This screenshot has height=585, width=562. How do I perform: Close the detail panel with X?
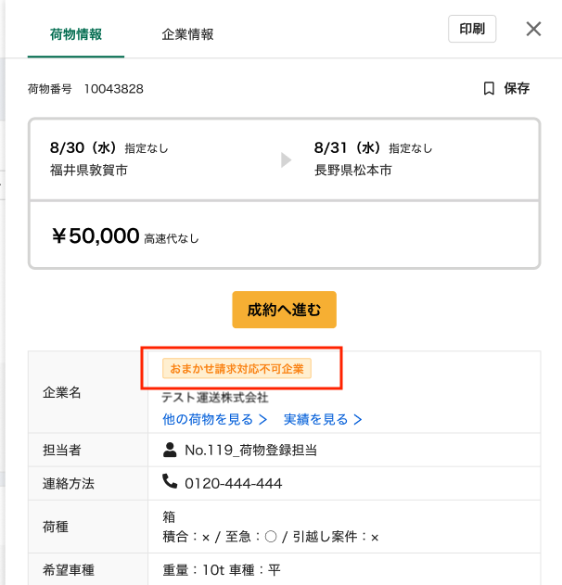pyautogui.click(x=533, y=29)
